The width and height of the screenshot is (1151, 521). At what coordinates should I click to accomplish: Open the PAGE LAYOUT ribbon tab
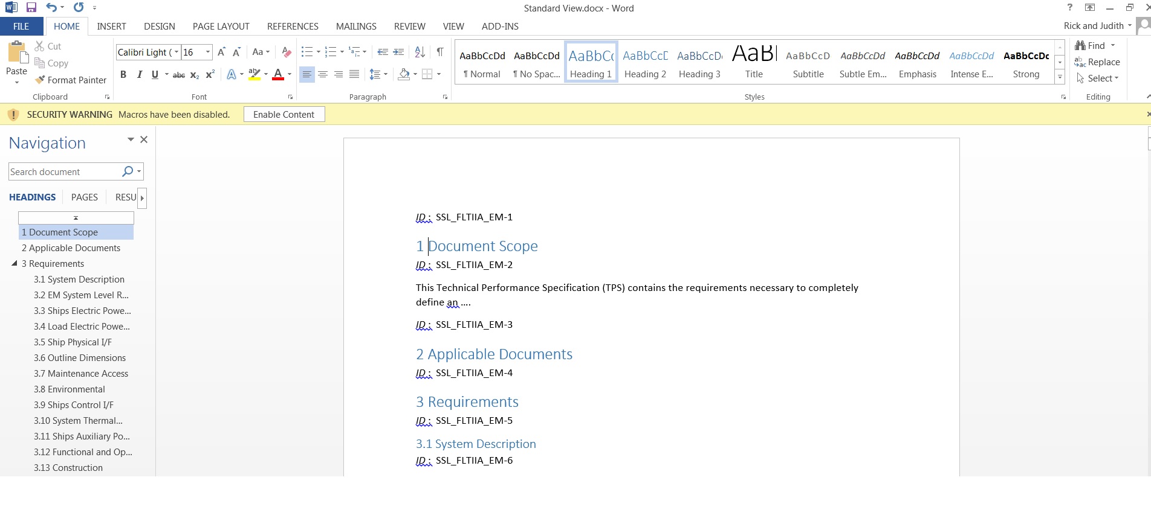221,27
